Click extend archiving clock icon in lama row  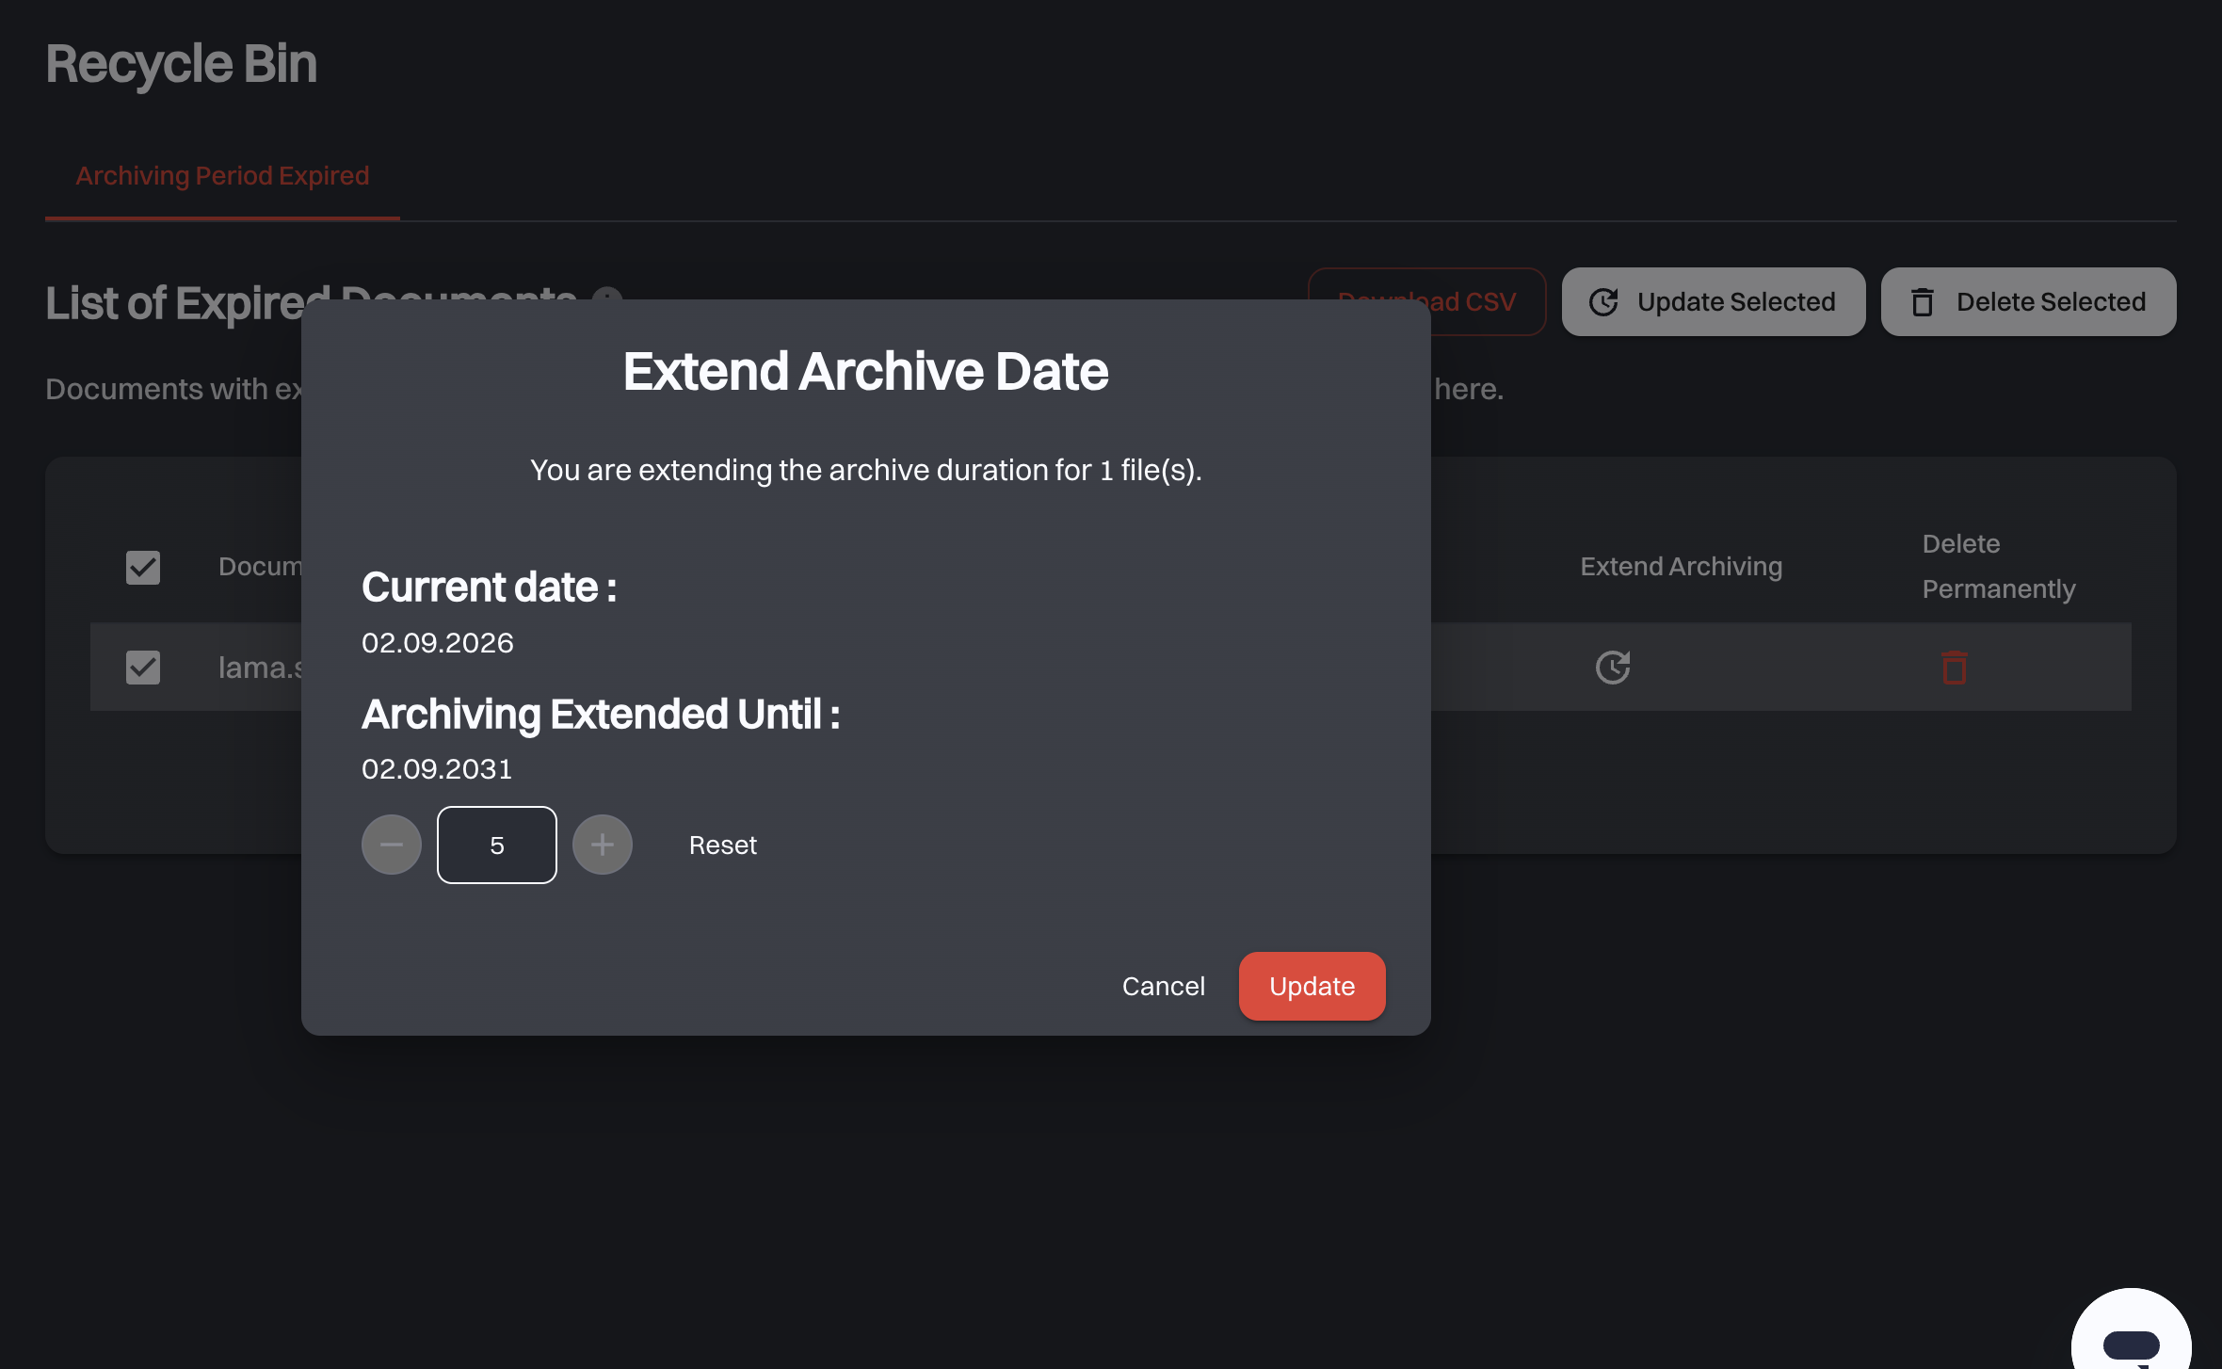(x=1613, y=668)
